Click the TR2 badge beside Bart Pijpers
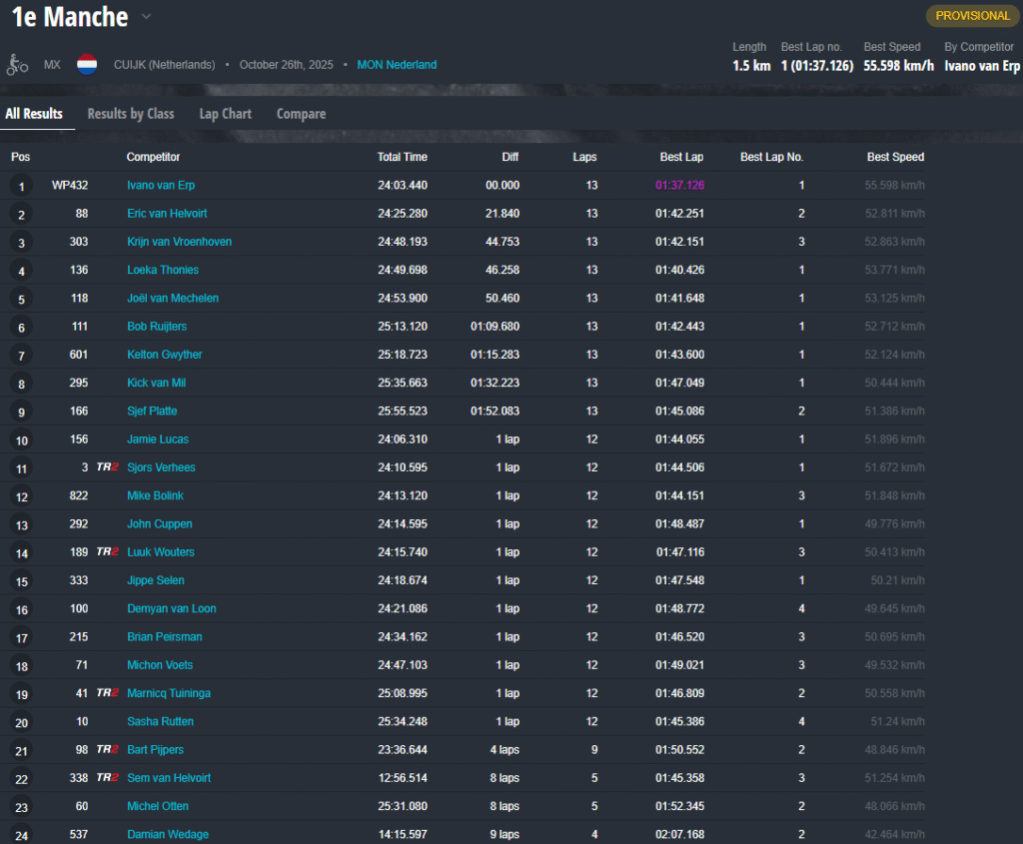This screenshot has width=1023, height=844. point(107,750)
